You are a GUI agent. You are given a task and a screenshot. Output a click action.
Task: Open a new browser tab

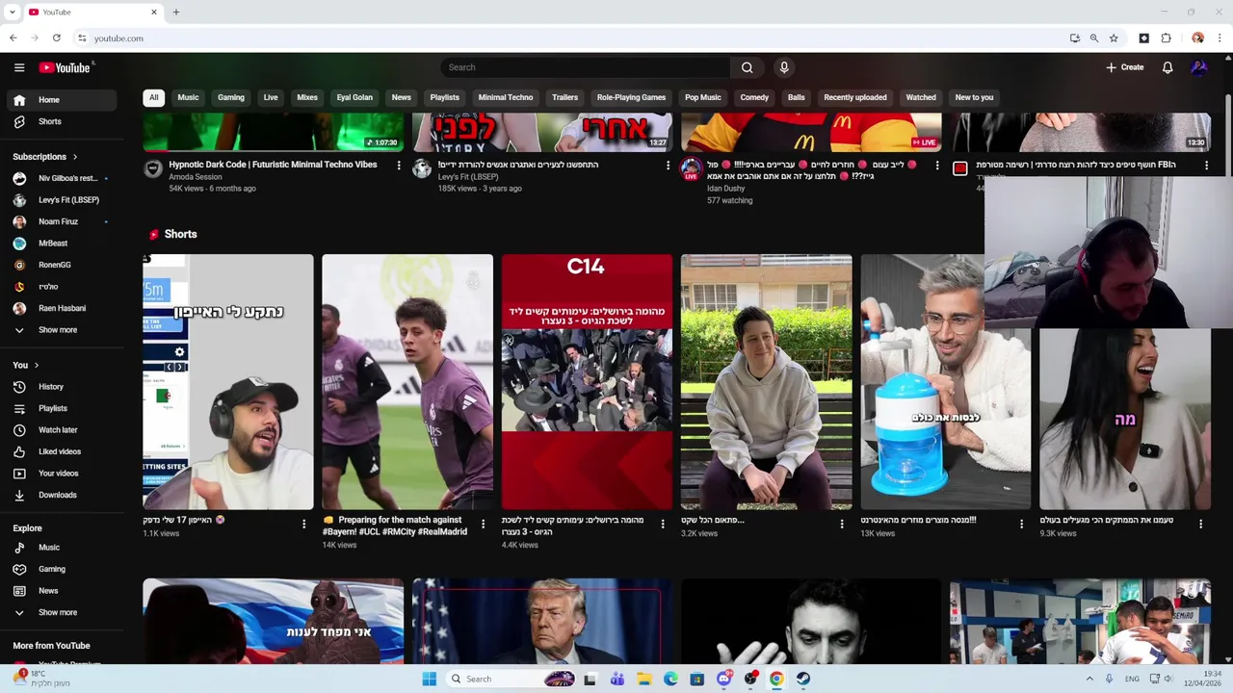tap(175, 12)
